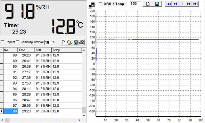Screen dimensions: 205x123
Task: Click the No column header
Action: point(11,50)
